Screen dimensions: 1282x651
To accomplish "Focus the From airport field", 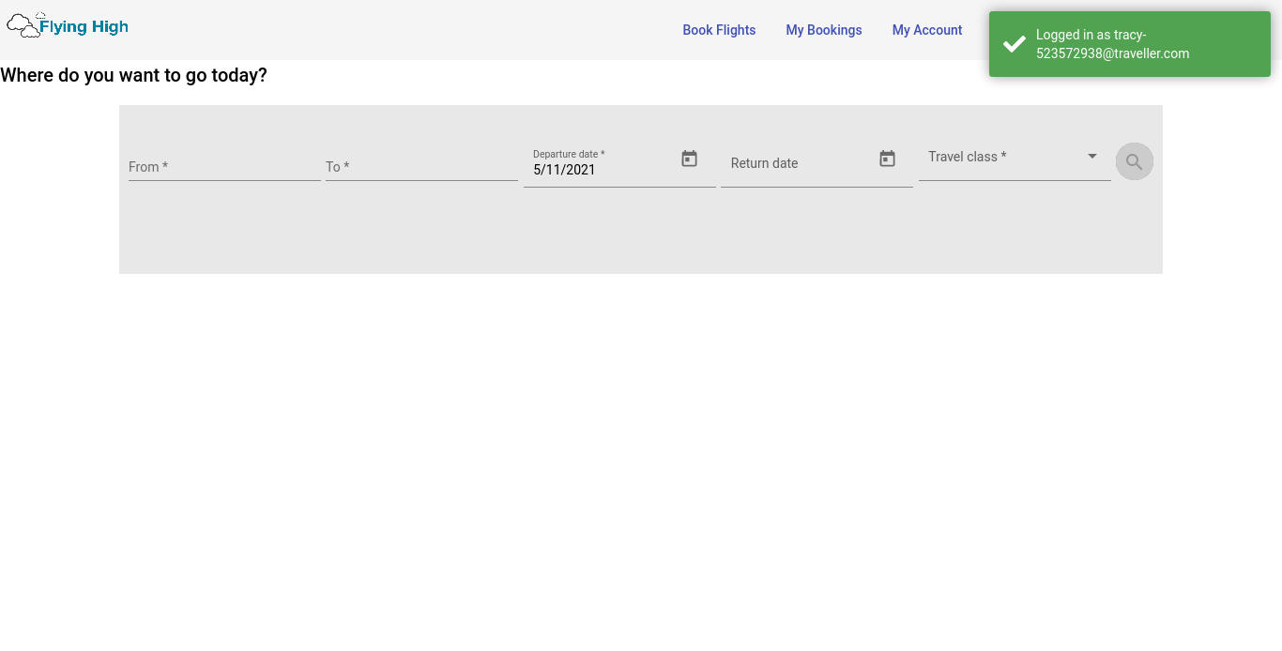I will [x=223, y=167].
